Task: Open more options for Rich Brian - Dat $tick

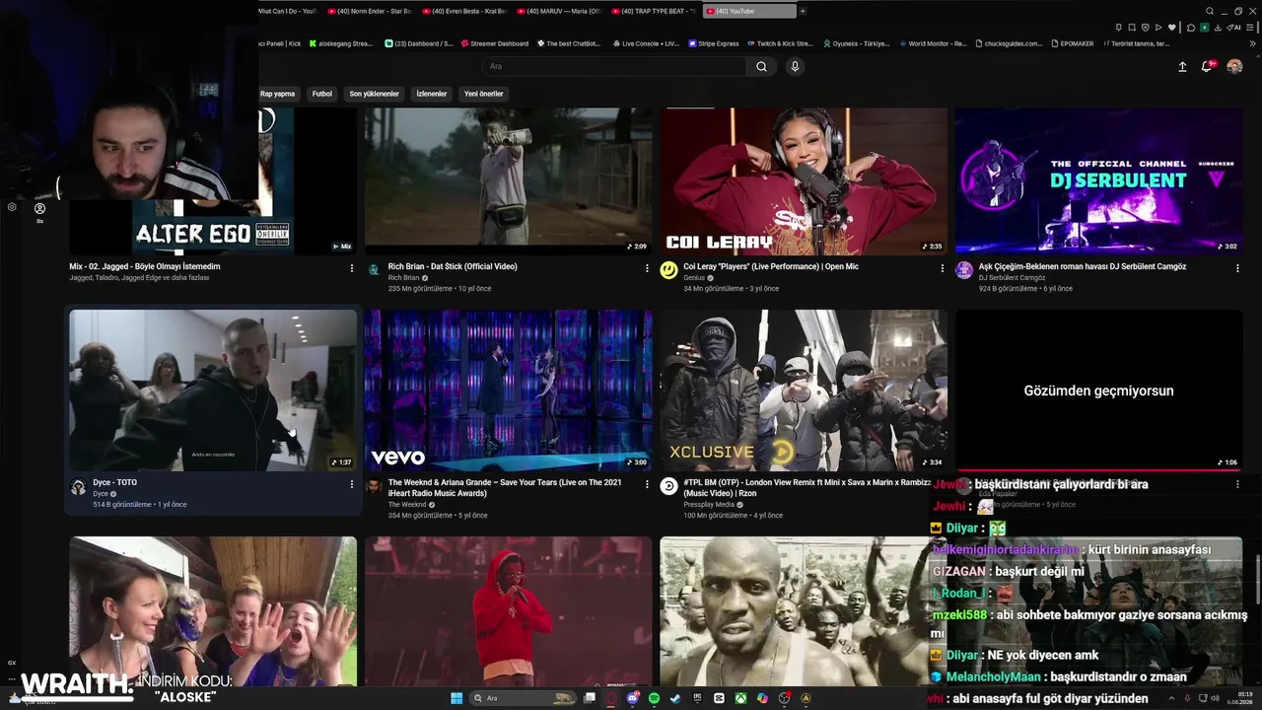Action: click(647, 267)
